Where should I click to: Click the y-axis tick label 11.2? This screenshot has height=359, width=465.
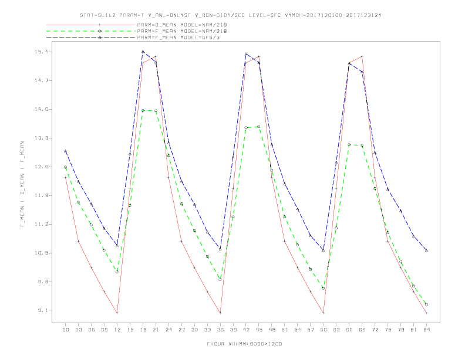(x=41, y=224)
